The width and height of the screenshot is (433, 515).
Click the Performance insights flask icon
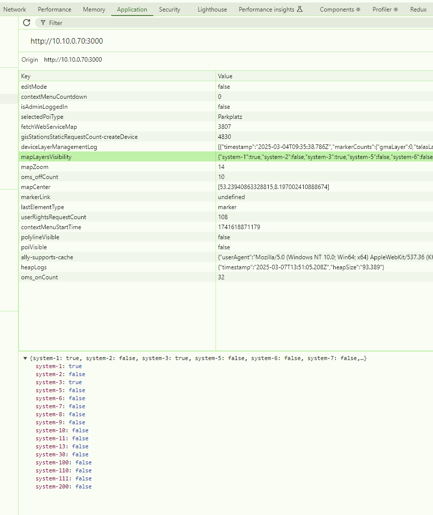(x=300, y=10)
